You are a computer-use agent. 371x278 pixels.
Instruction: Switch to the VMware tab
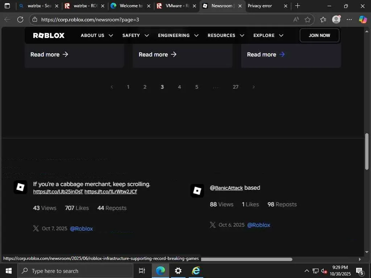click(x=176, y=6)
